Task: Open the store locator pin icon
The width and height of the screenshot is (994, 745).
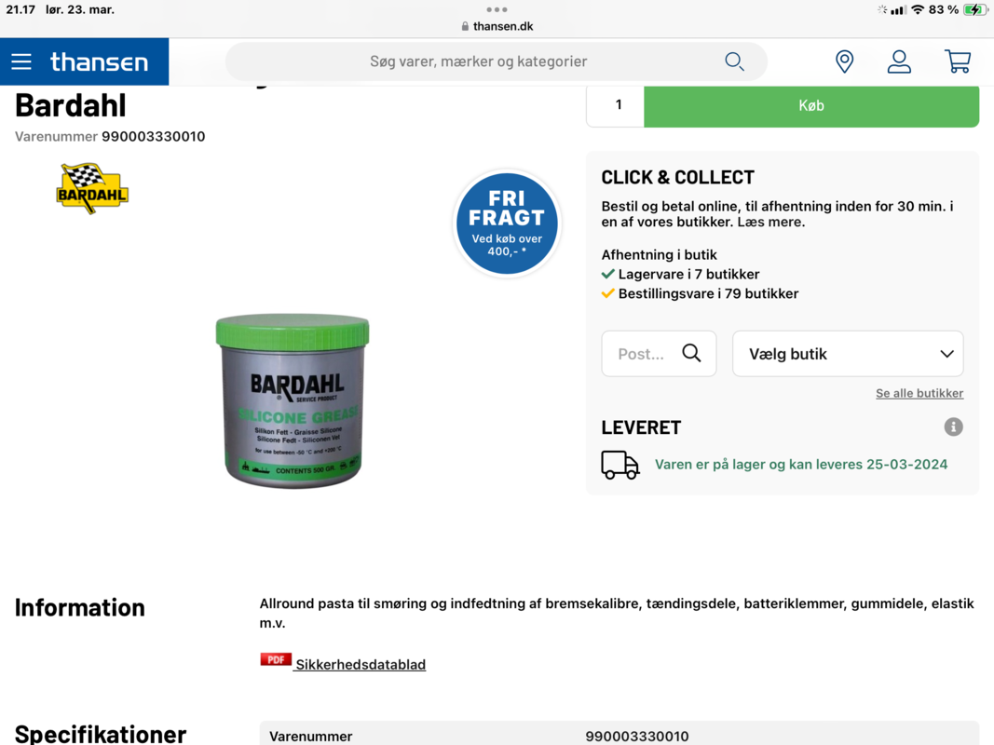Action: coord(844,61)
